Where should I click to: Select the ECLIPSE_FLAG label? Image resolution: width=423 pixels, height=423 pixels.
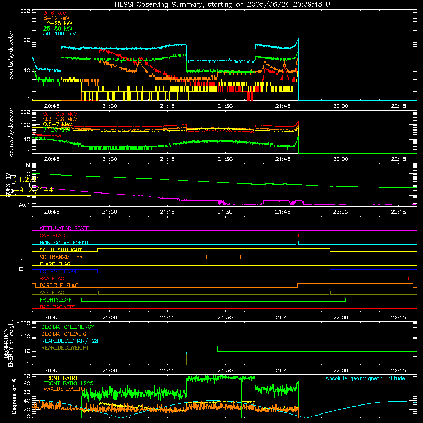[x=58, y=271]
